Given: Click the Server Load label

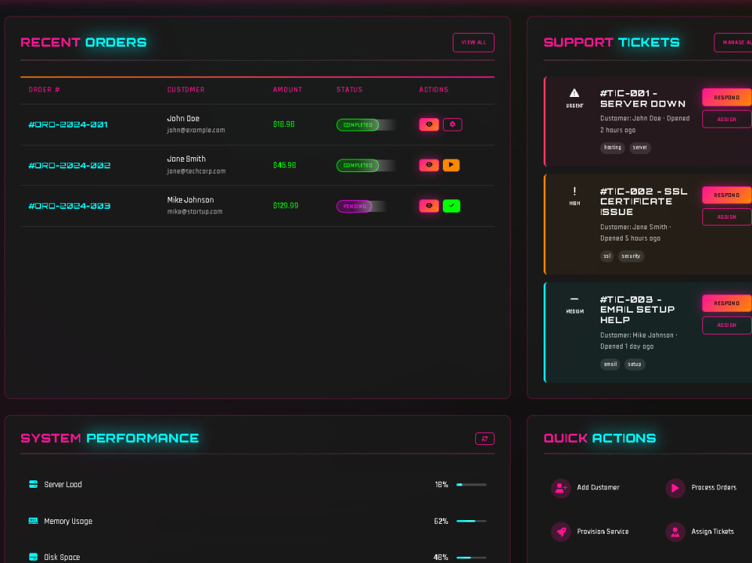Looking at the screenshot, I should coord(63,484).
